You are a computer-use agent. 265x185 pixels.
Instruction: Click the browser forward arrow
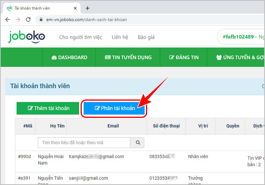18,19
